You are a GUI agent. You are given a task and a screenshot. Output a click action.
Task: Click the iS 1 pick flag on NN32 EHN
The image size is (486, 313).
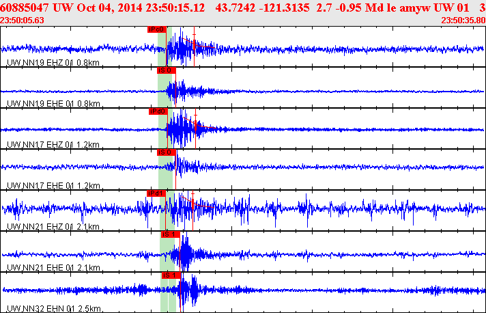171,275
